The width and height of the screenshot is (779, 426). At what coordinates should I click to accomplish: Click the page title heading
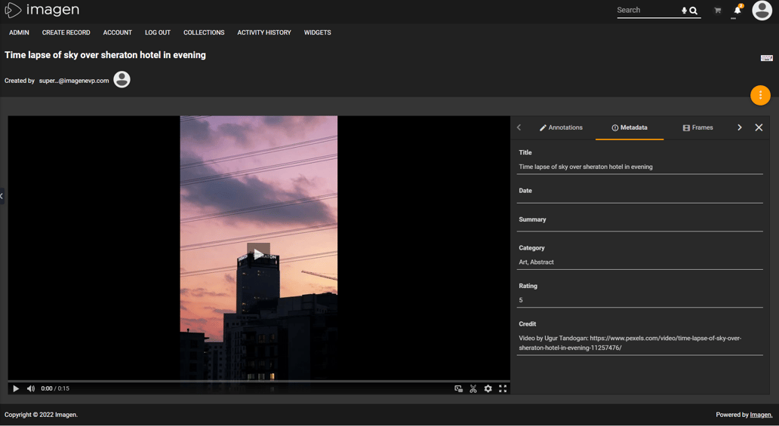(106, 55)
